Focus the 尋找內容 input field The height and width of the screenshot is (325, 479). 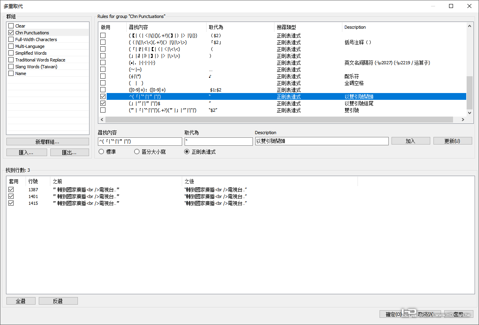[x=140, y=141]
